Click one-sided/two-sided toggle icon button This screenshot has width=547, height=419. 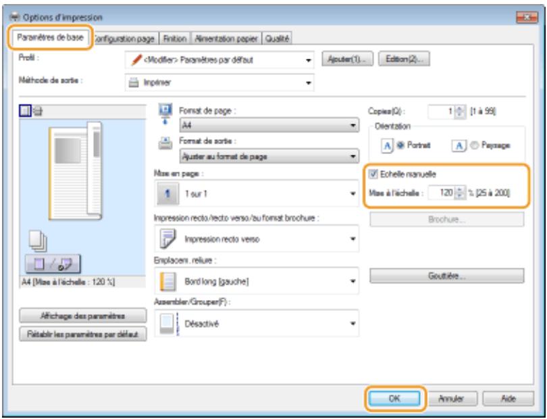point(53,264)
